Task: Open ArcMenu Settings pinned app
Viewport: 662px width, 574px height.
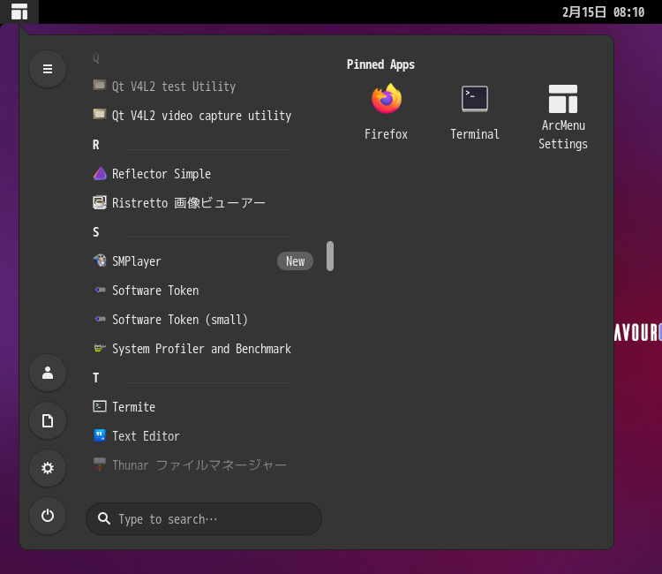Action: (x=563, y=117)
